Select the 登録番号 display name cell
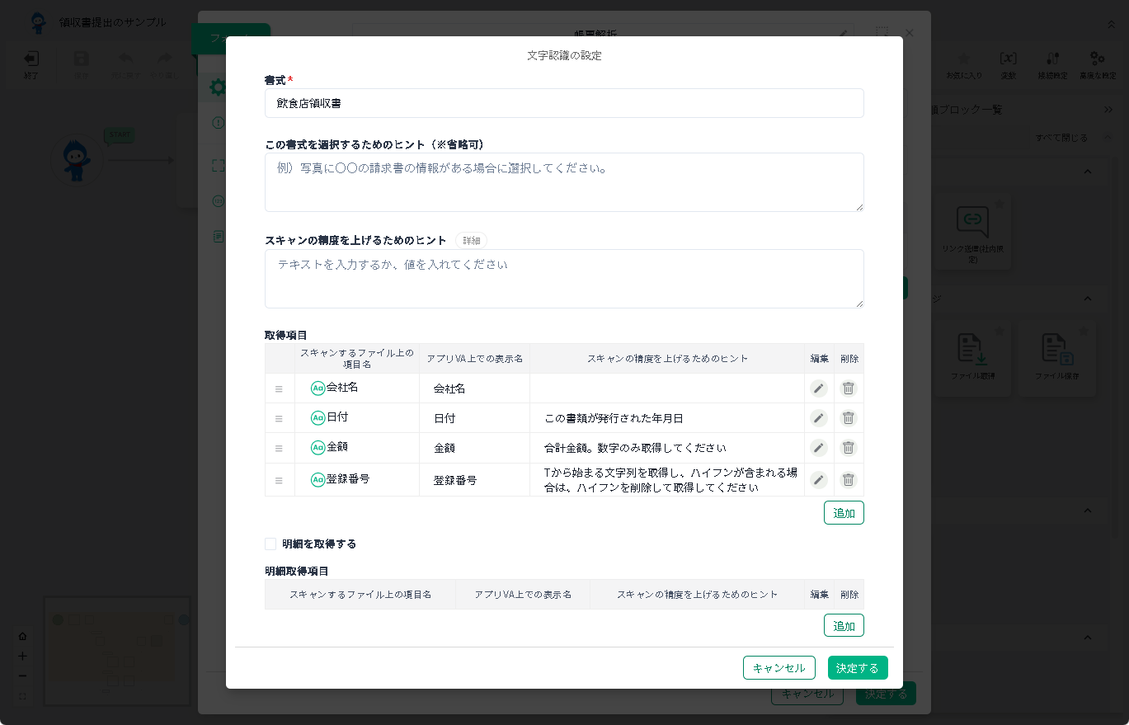The image size is (1129, 725). tap(474, 480)
